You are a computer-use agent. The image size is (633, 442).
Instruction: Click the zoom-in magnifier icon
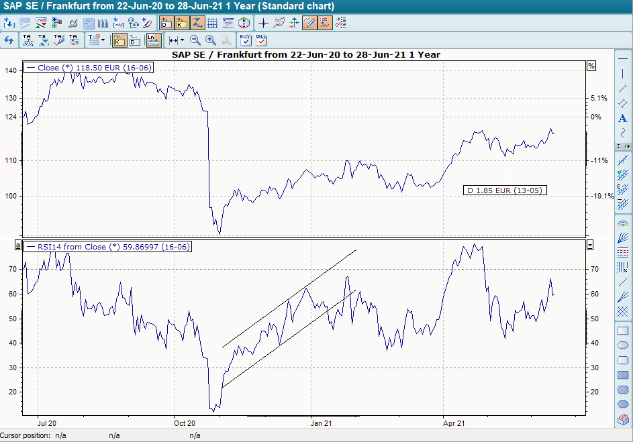pyautogui.click(x=210, y=40)
